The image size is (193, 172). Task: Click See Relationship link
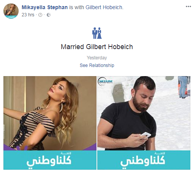point(97,65)
